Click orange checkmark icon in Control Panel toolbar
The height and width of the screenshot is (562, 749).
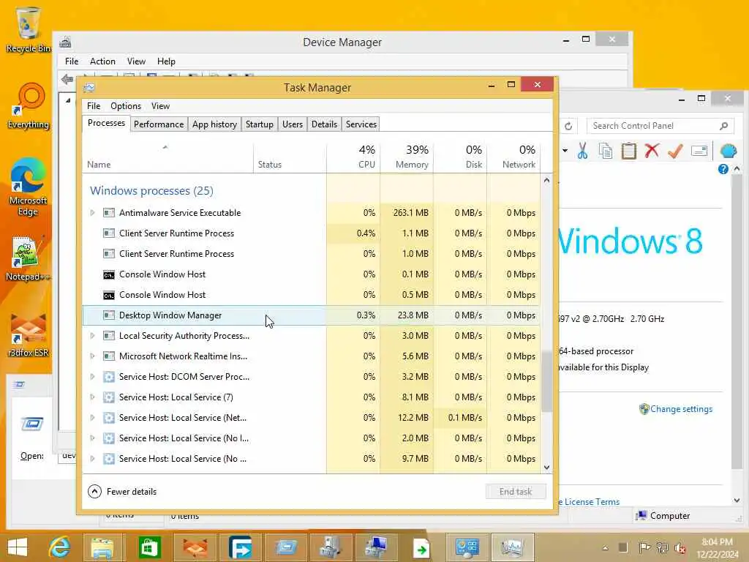pyautogui.click(x=675, y=151)
